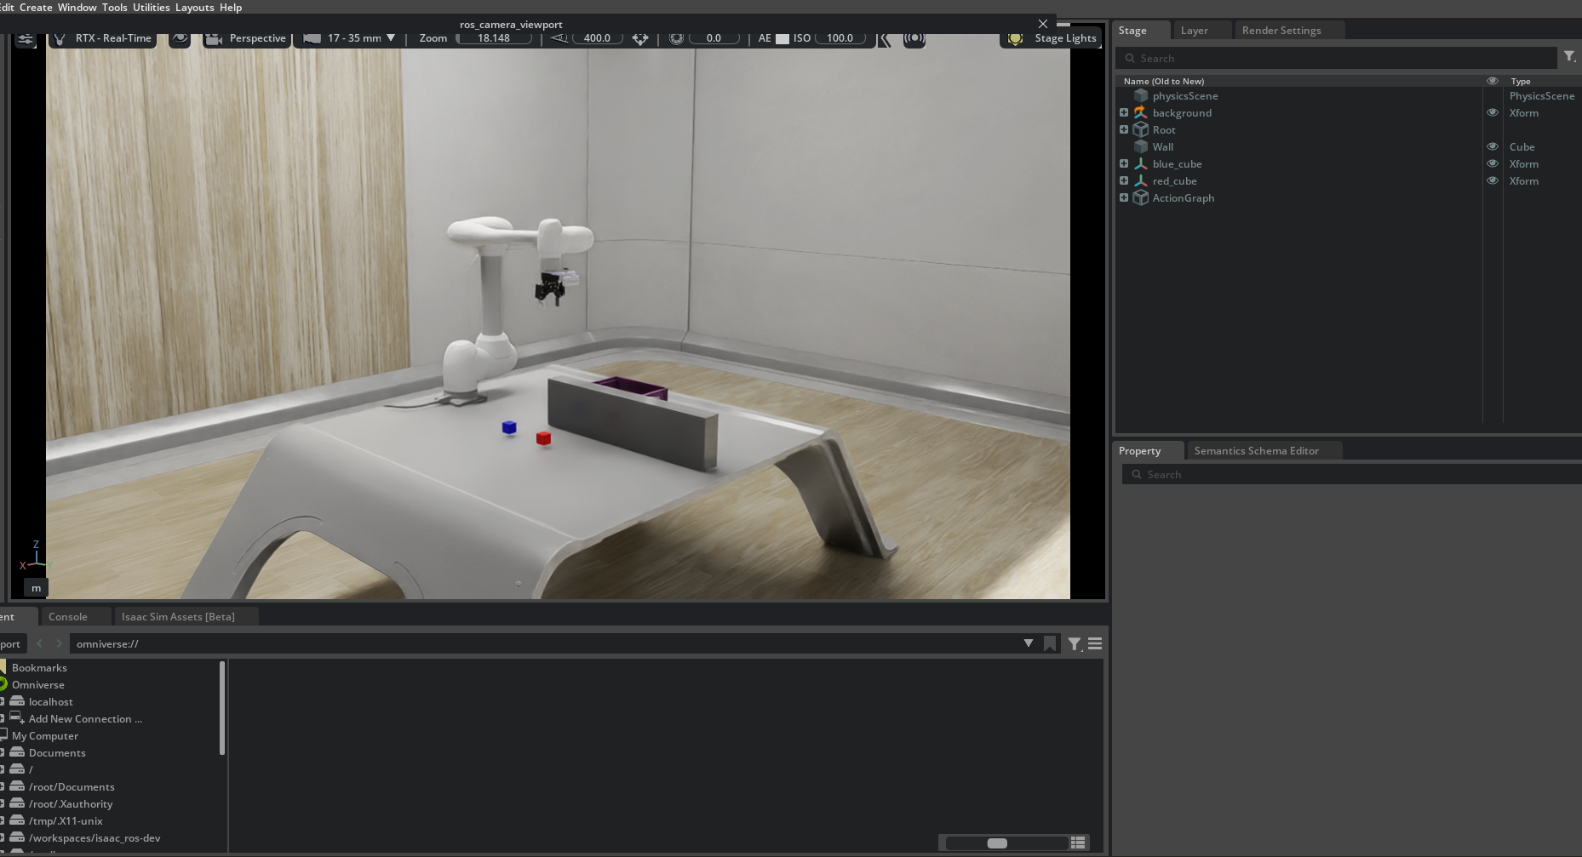The image size is (1582, 857).
Task: Open the viewport show/hide eye menu
Action: coord(180,38)
